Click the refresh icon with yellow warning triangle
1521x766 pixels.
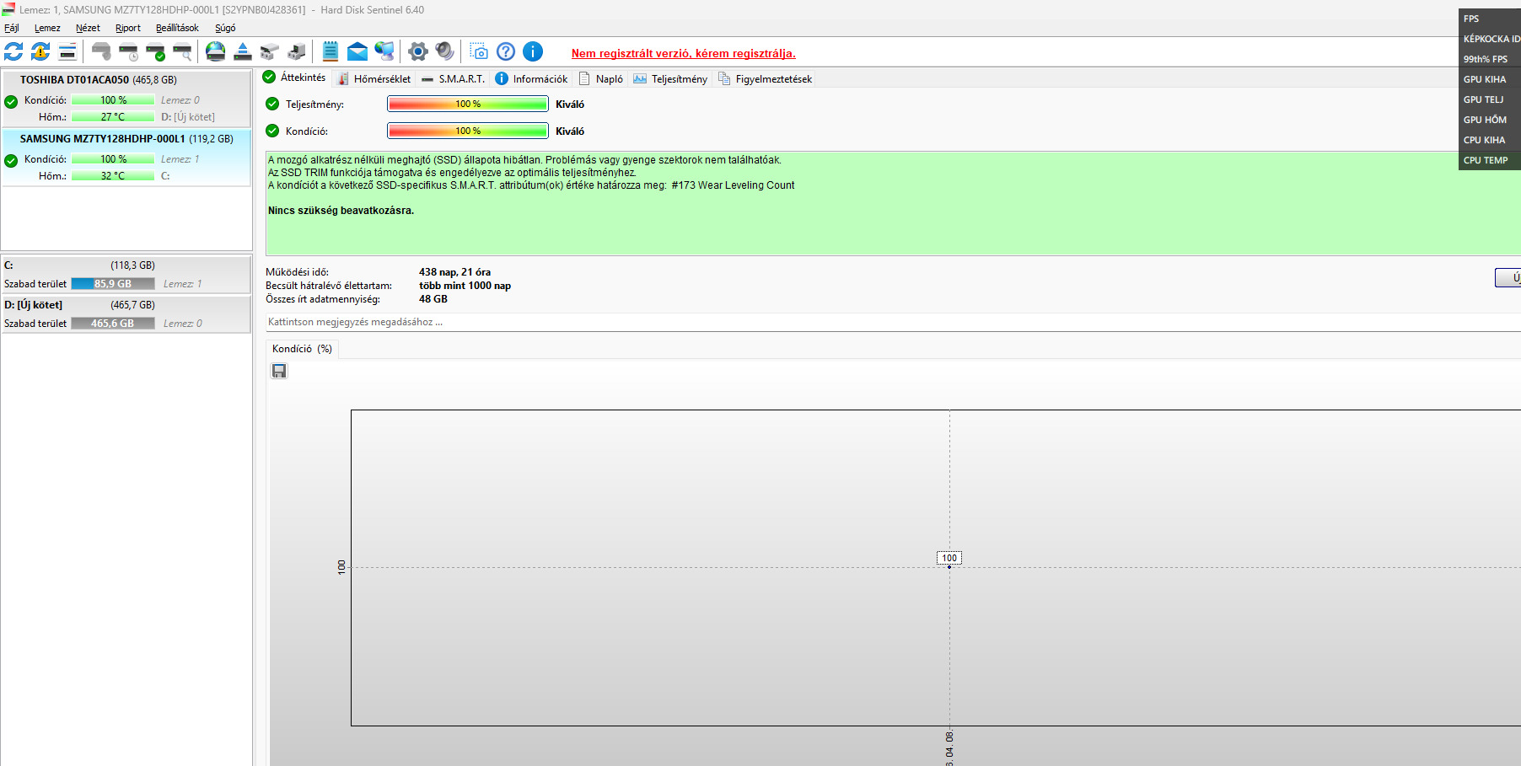click(x=40, y=51)
